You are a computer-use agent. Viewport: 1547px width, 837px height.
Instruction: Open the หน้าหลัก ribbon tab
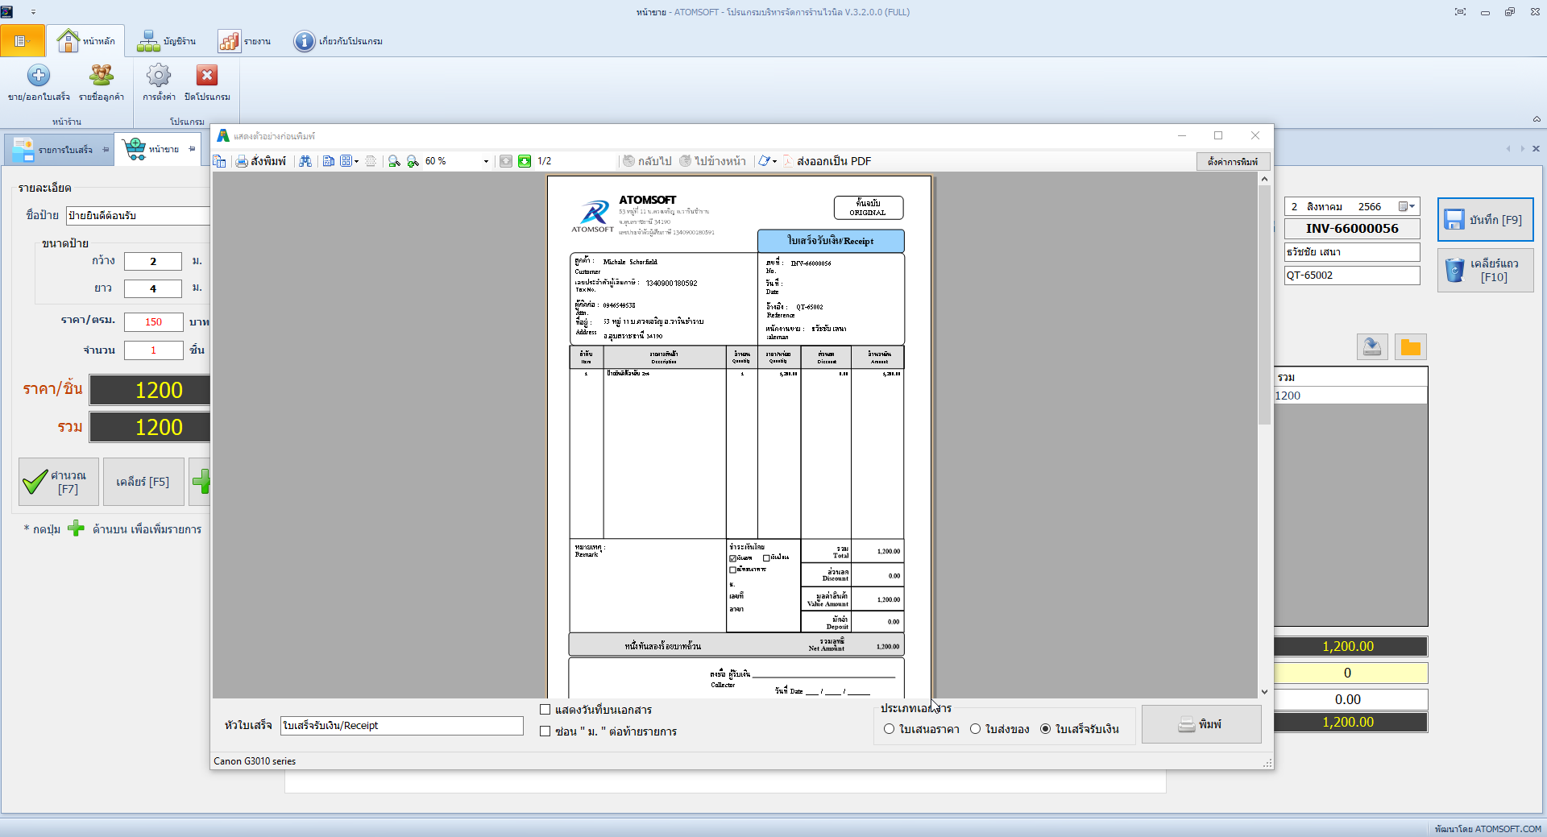86,41
